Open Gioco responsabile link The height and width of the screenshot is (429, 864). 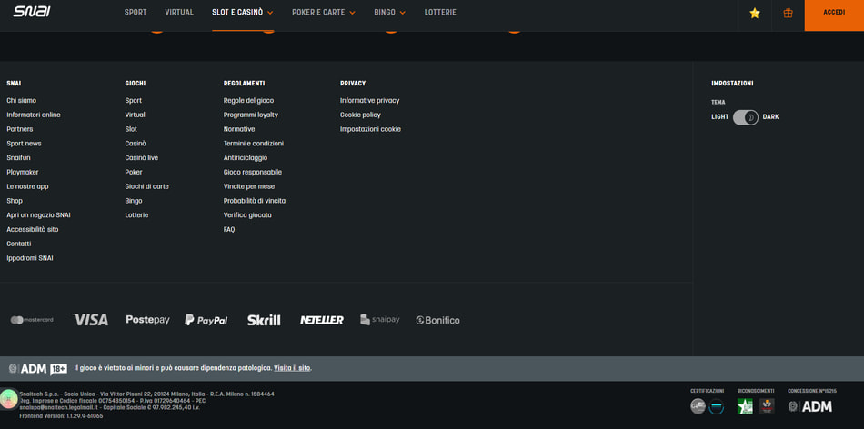pyautogui.click(x=252, y=172)
